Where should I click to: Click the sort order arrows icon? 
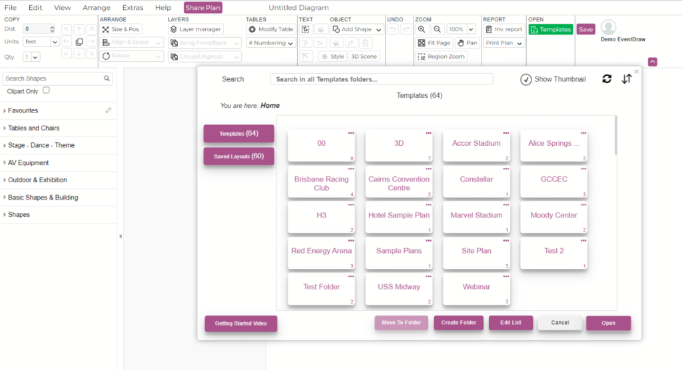pyautogui.click(x=626, y=79)
